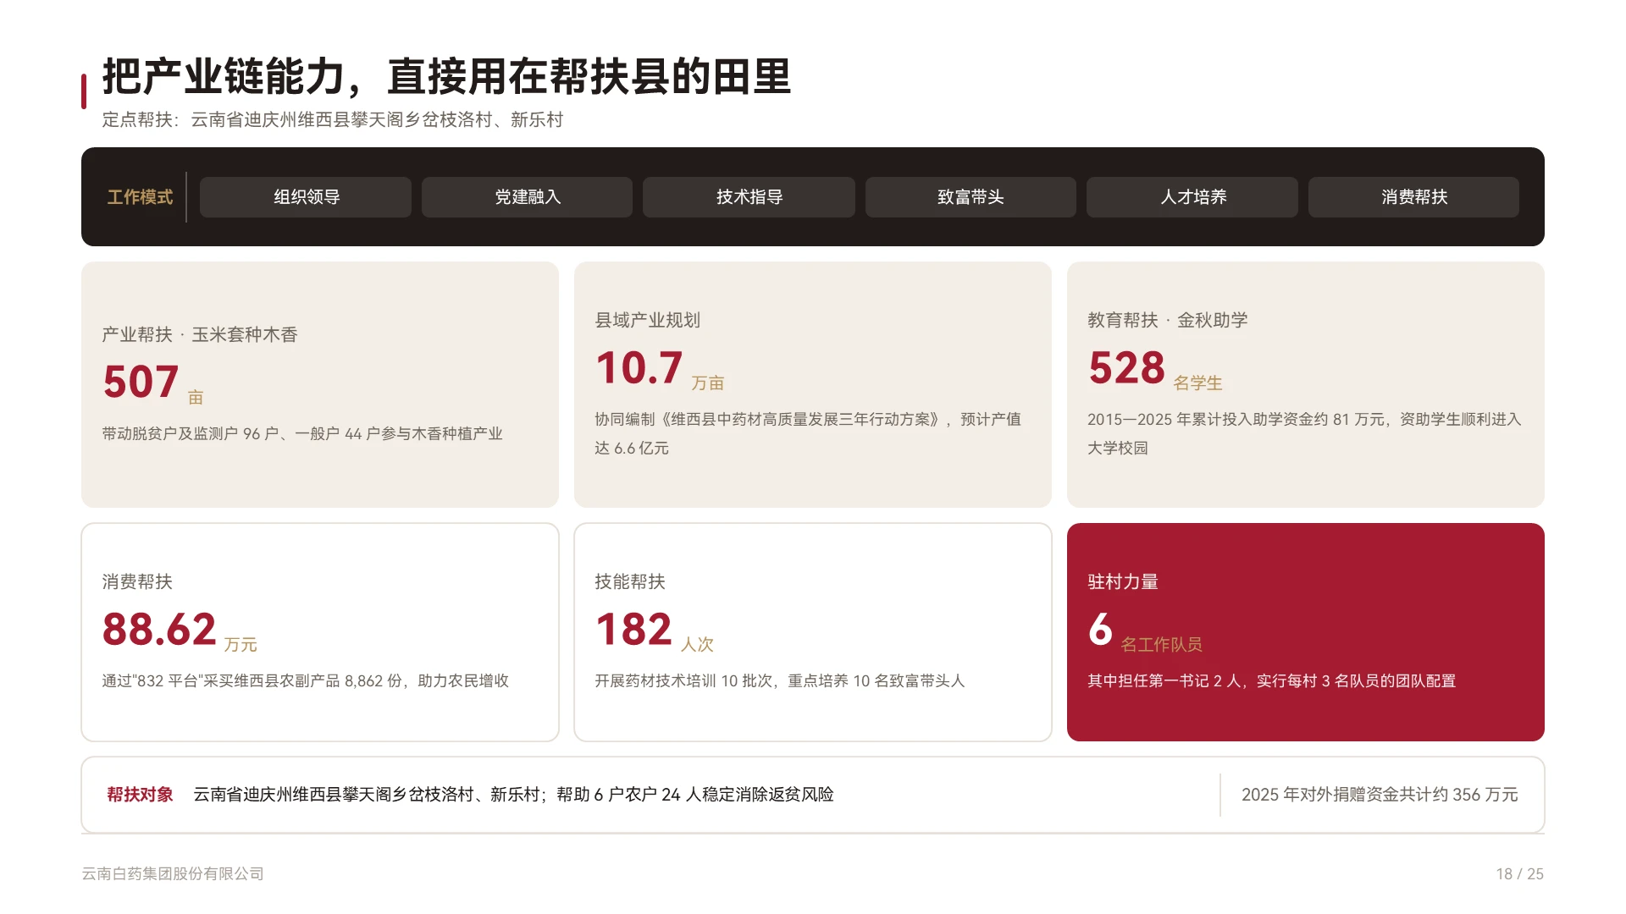Click the 182 人次 figure
This screenshot has width=1626, height=914.
coord(655,630)
